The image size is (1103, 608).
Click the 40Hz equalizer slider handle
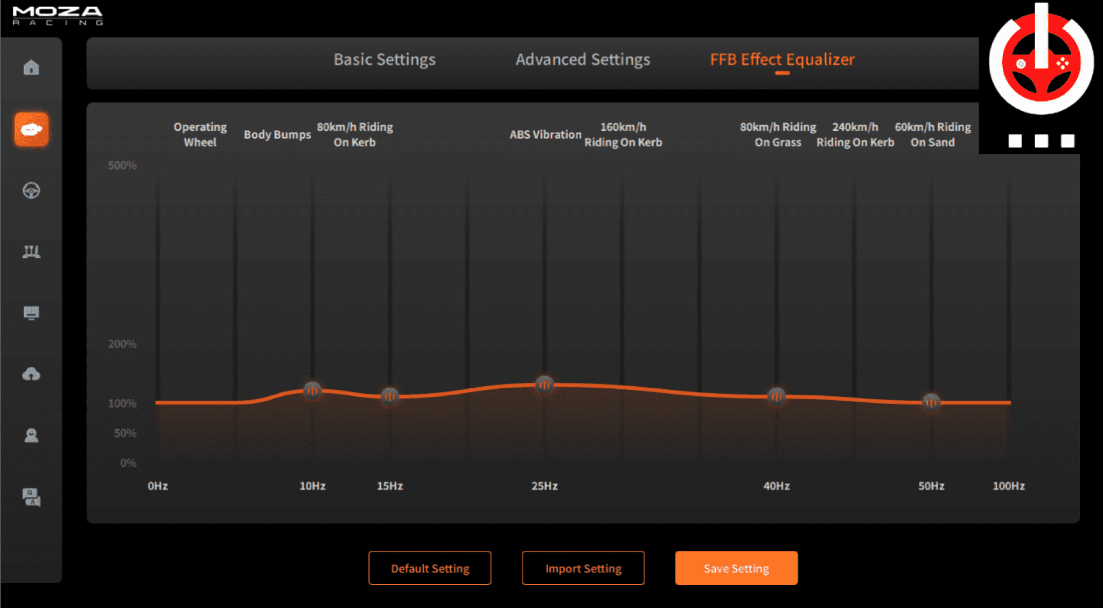[x=777, y=396]
